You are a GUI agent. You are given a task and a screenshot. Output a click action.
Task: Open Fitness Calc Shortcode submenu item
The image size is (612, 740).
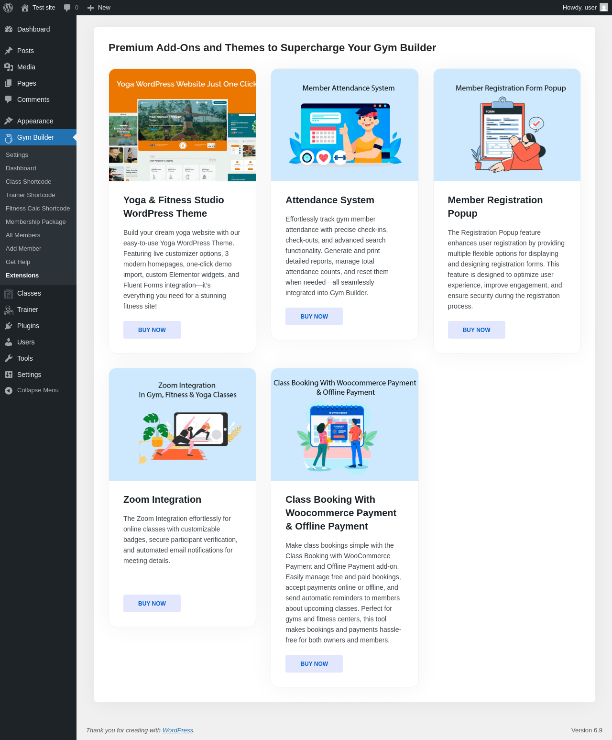(38, 209)
